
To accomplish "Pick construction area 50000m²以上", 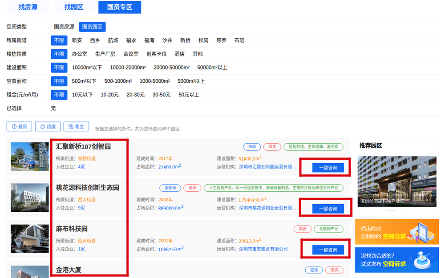I will tap(212, 68).
